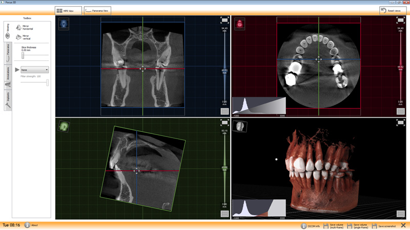Maximize the 3D rendering view
The image size is (410, 230).
tap(401, 123)
